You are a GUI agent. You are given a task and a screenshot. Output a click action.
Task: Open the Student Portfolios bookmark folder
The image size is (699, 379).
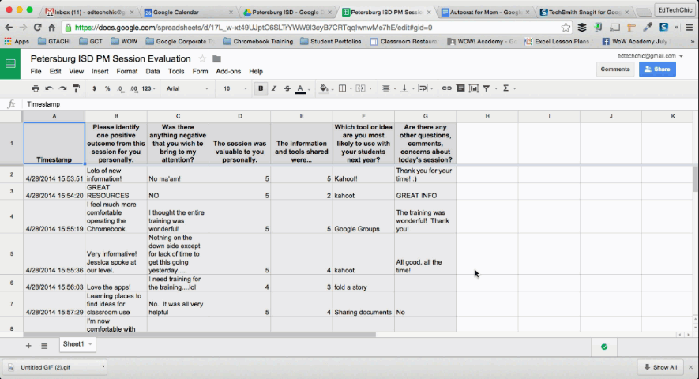331,42
